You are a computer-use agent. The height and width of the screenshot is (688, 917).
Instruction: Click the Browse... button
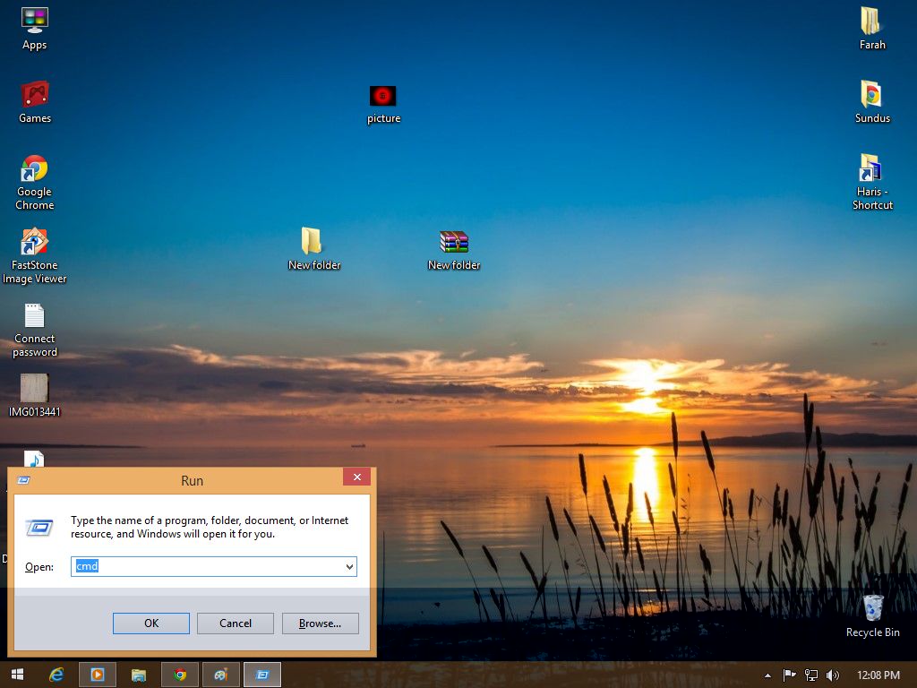pyautogui.click(x=320, y=623)
